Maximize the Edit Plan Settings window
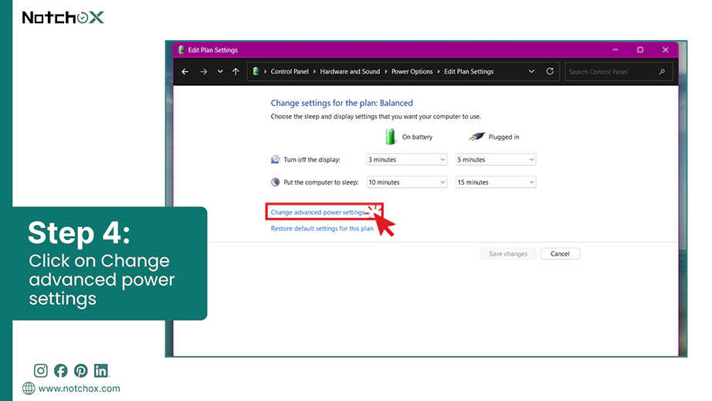The image size is (712, 401). (x=640, y=49)
